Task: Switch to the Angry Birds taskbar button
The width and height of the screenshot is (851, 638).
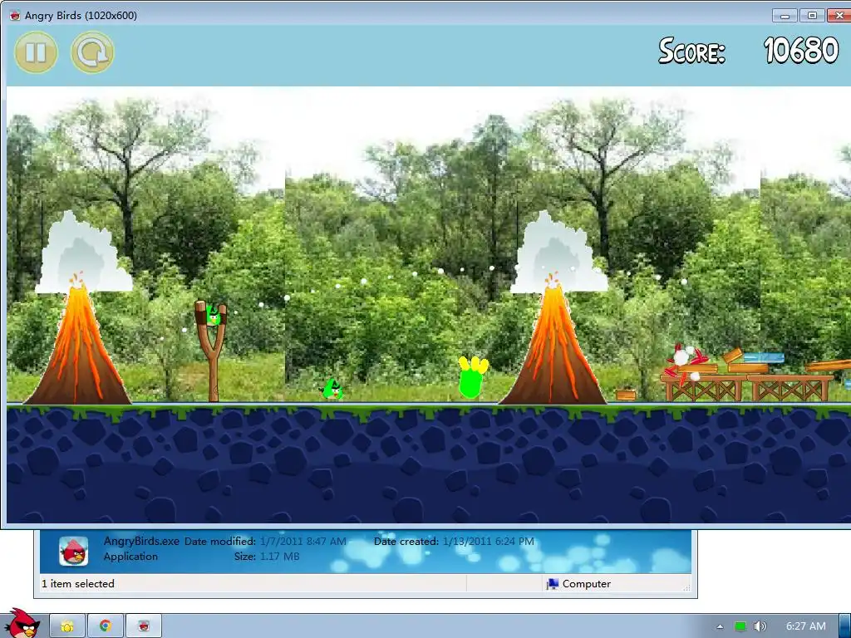Action: [144, 626]
